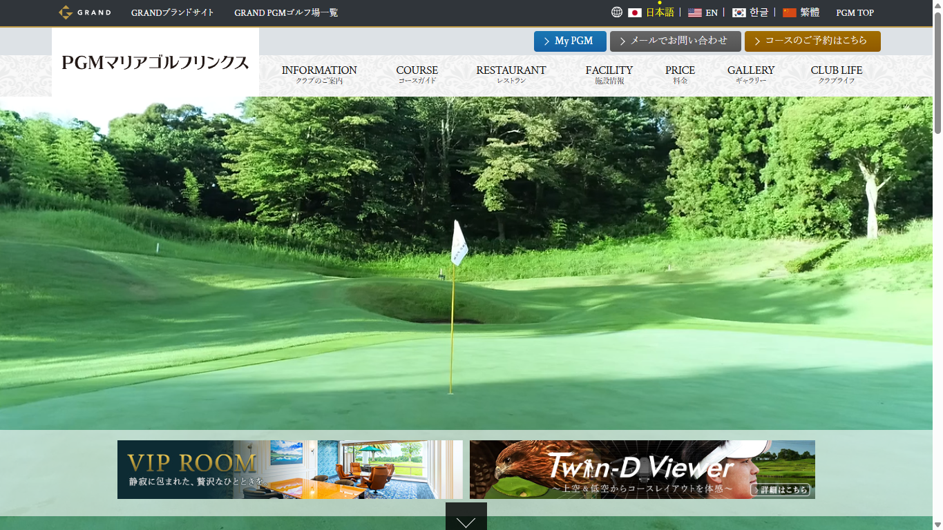The image size is (943, 530).
Task: Switch language to EN
Action: (712, 12)
